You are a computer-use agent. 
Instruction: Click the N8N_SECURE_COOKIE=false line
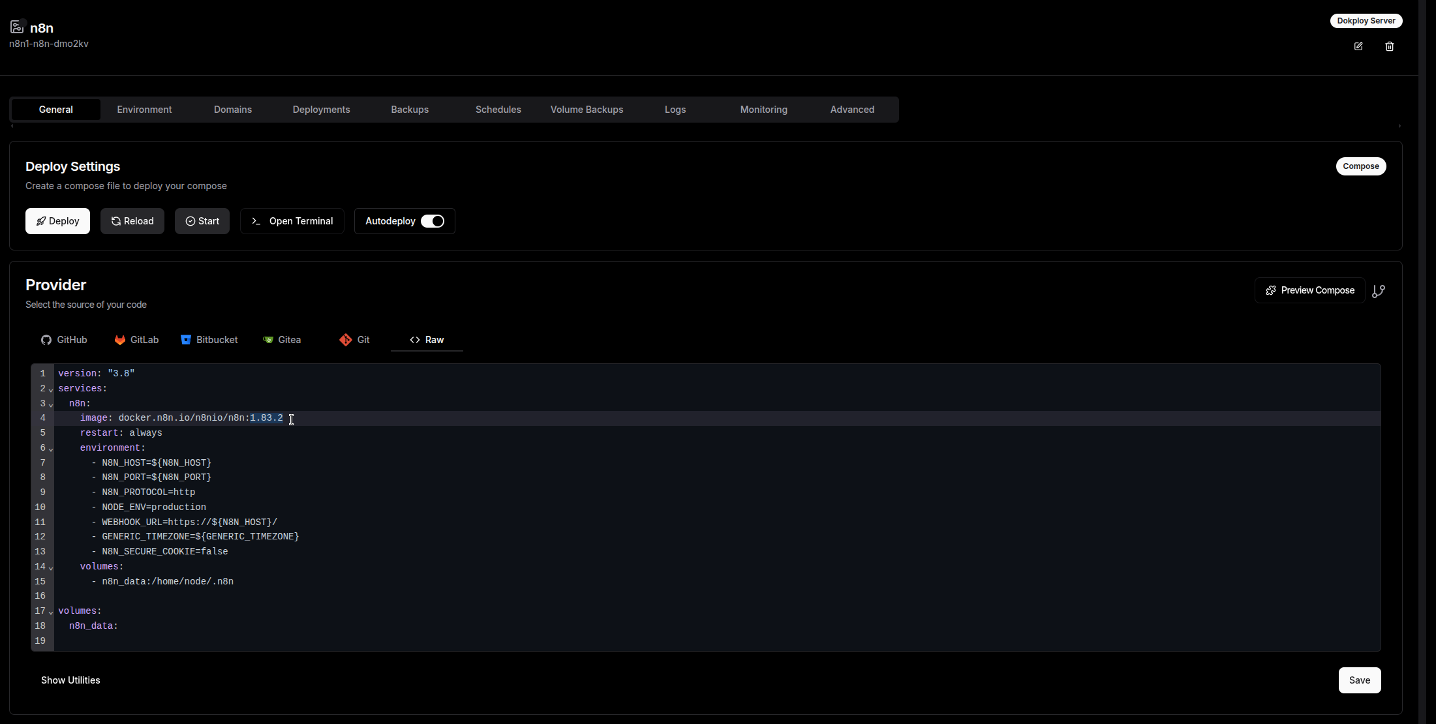pos(717,552)
